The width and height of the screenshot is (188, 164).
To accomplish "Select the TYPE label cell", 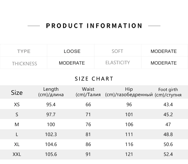I will pos(24,51).
